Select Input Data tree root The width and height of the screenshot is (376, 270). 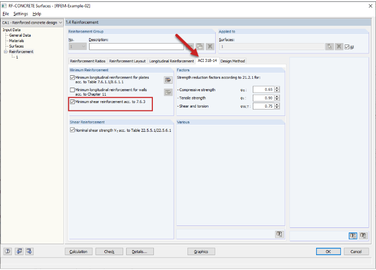click(11, 30)
